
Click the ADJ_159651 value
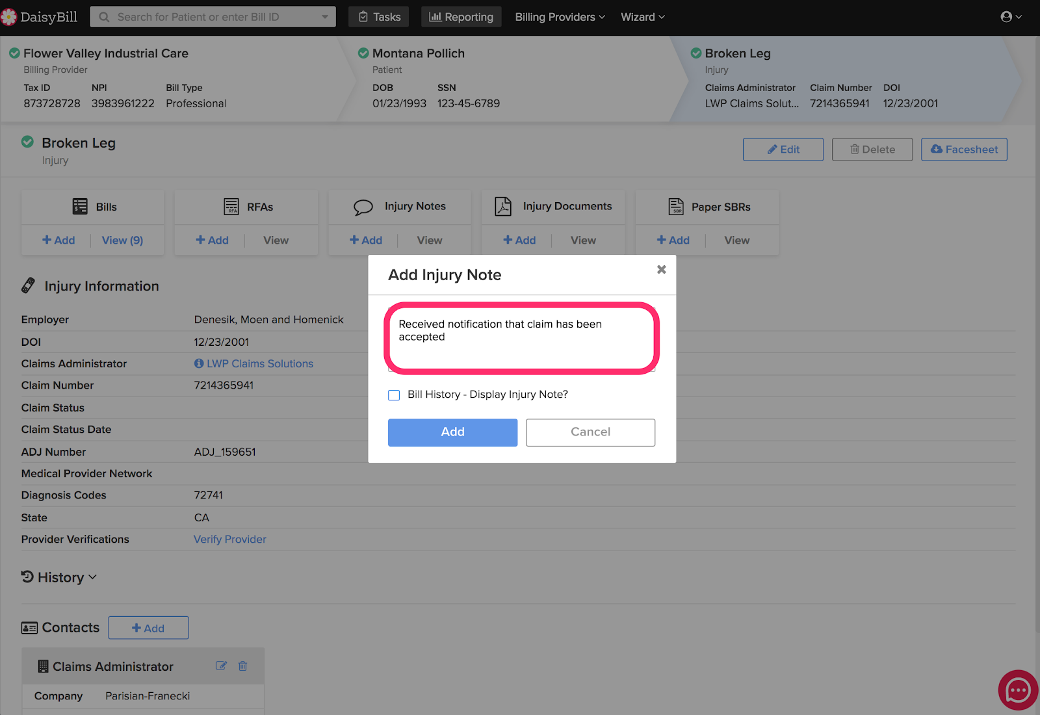click(225, 452)
